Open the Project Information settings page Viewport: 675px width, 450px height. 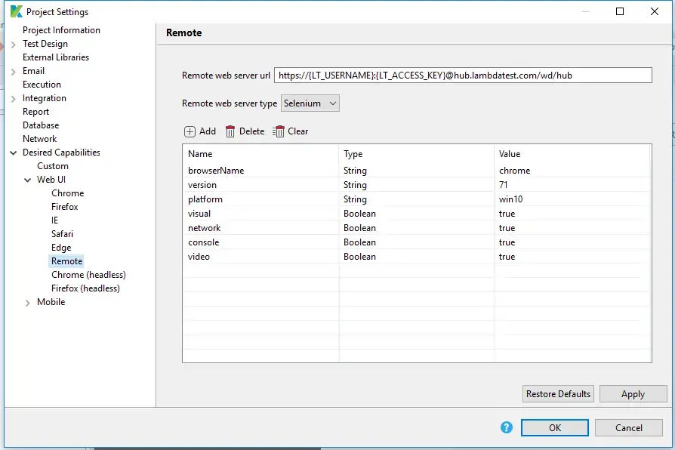(x=60, y=29)
